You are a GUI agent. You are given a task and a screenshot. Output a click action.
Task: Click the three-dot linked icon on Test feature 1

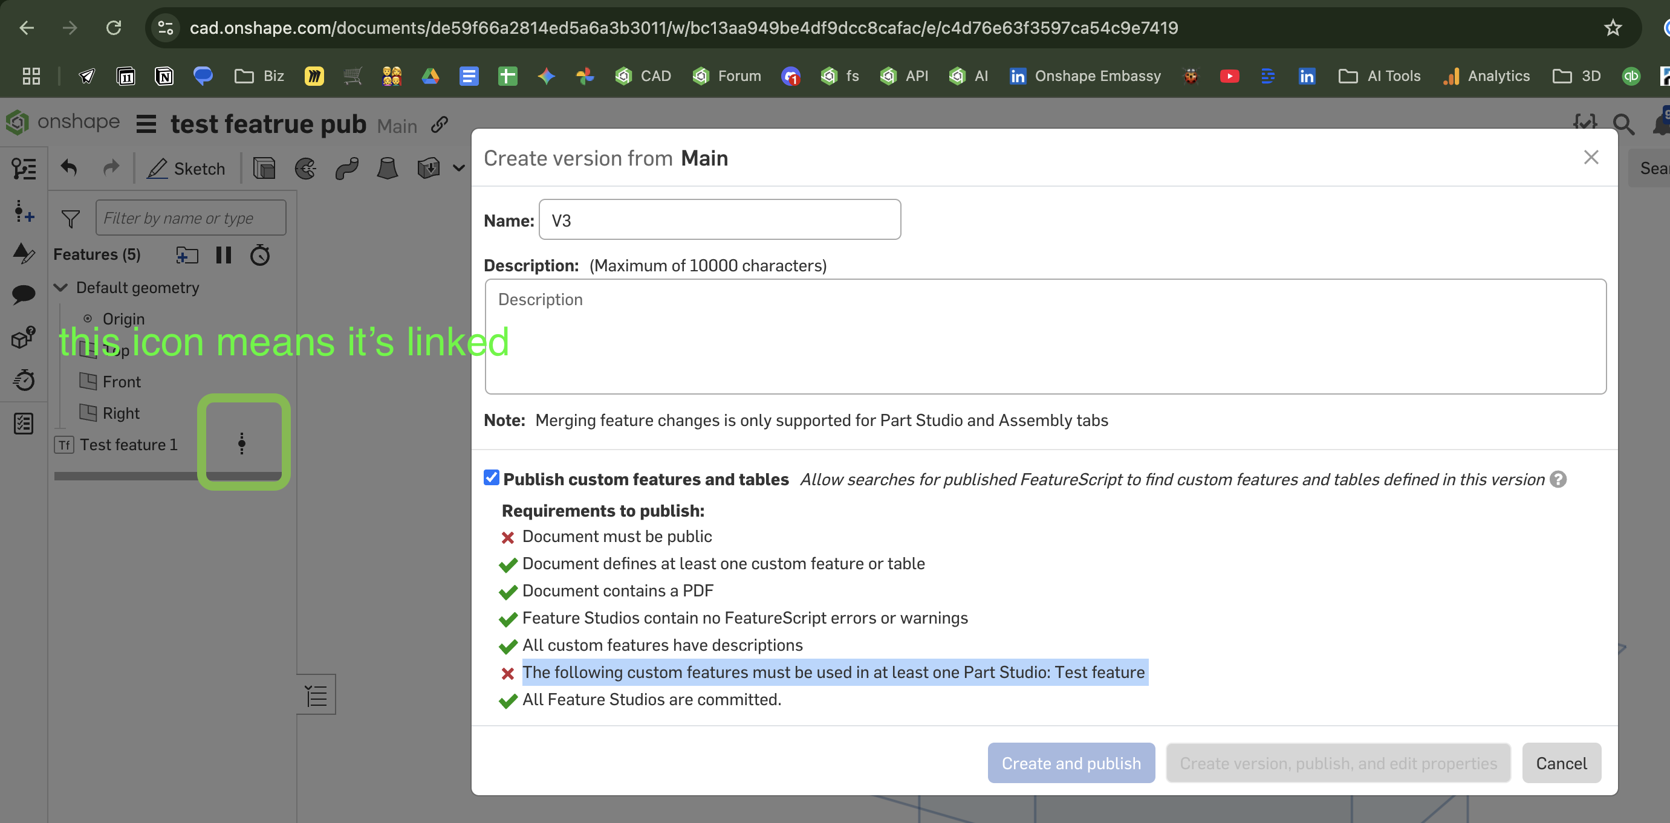point(242,444)
